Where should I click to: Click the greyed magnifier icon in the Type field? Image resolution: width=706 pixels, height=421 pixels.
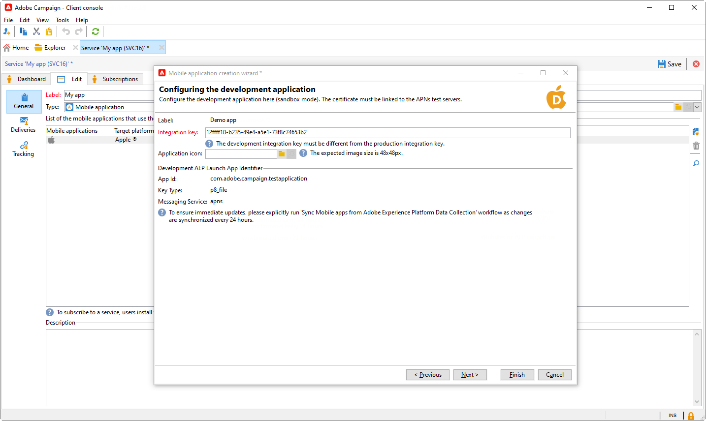[688, 107]
